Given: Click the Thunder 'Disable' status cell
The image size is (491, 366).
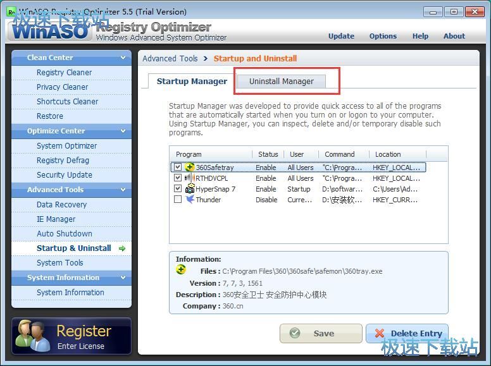Looking at the screenshot, I should [266, 200].
